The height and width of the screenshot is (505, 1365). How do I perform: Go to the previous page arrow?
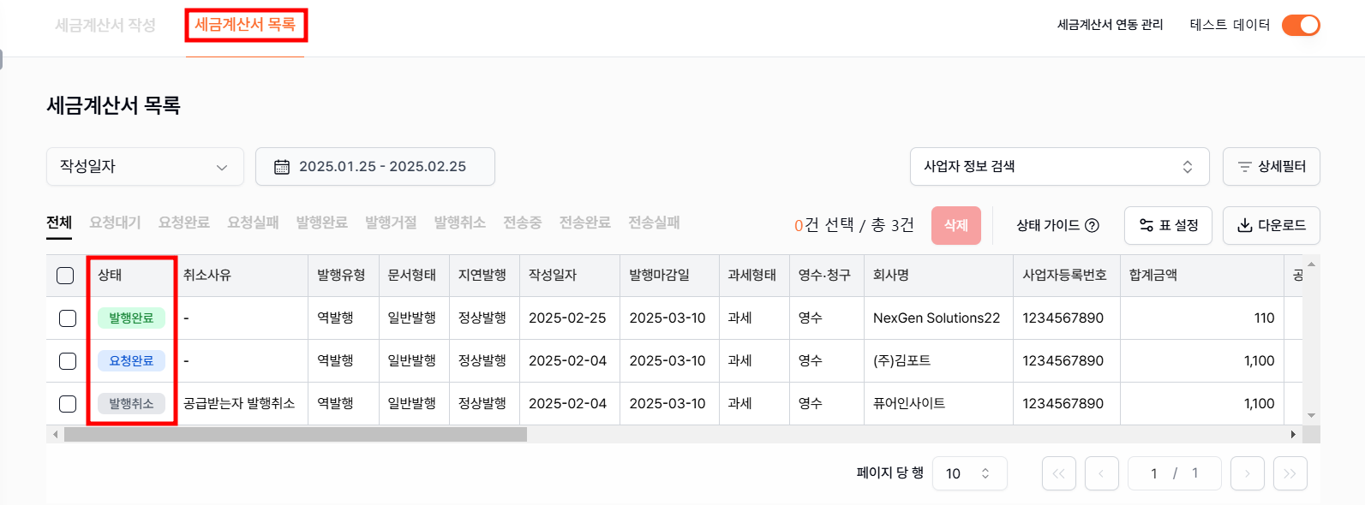tap(1101, 473)
